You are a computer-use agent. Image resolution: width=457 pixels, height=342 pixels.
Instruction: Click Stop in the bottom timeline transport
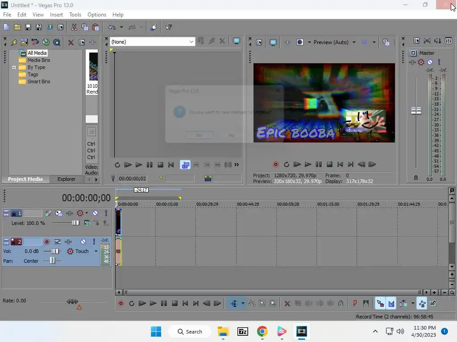tap(174, 304)
